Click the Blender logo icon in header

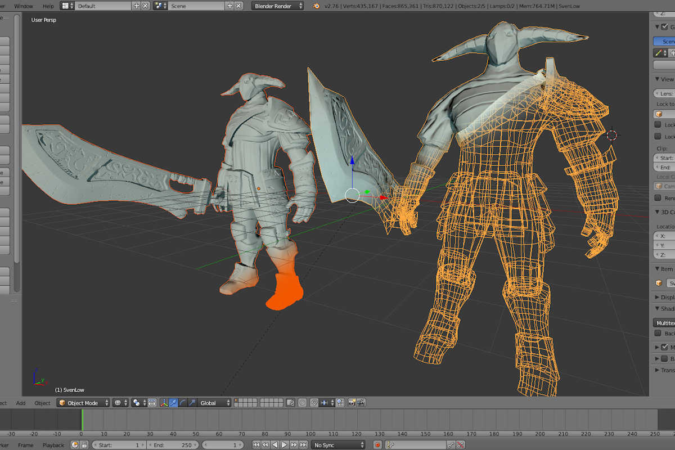coord(316,6)
